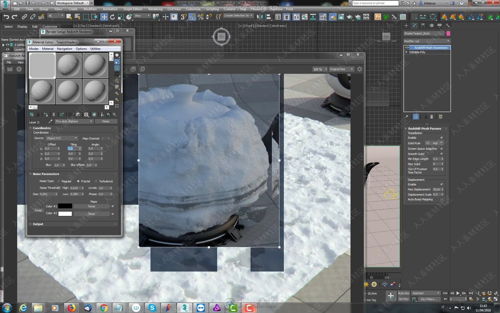The width and height of the screenshot is (500, 313).
Task: Open the Curve Editor icon
Action: 305,17
